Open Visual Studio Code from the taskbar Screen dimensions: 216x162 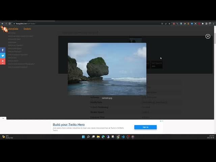[x=123, y=137]
